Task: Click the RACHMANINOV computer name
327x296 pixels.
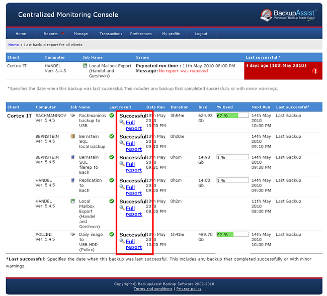Action: pyautogui.click(x=51, y=116)
